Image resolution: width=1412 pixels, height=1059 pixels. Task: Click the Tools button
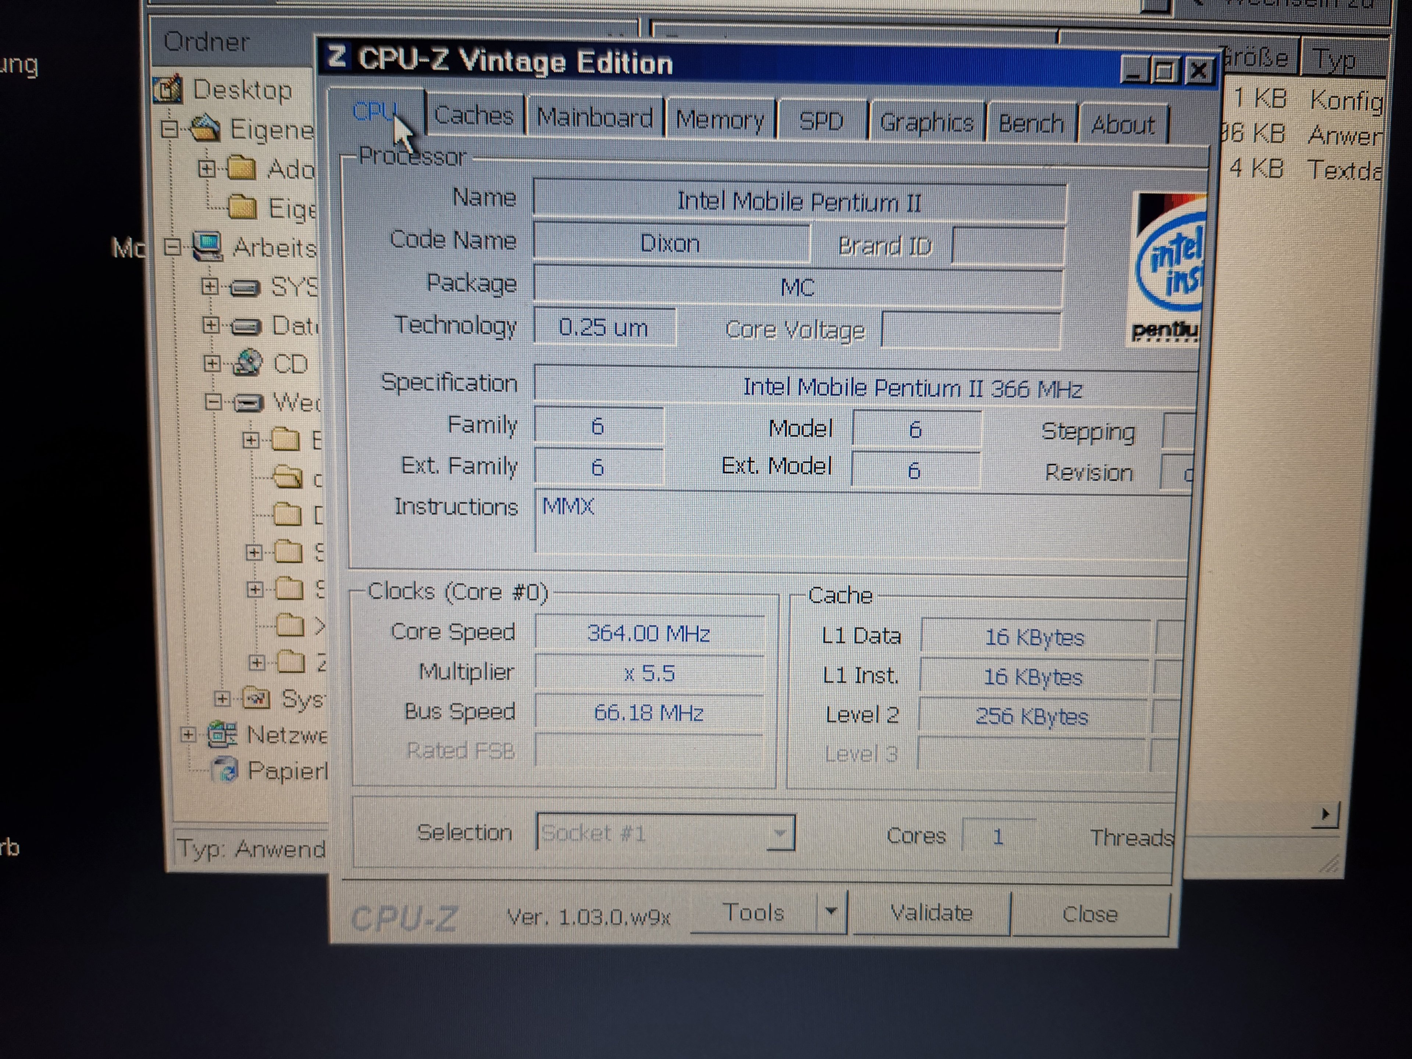(x=753, y=913)
